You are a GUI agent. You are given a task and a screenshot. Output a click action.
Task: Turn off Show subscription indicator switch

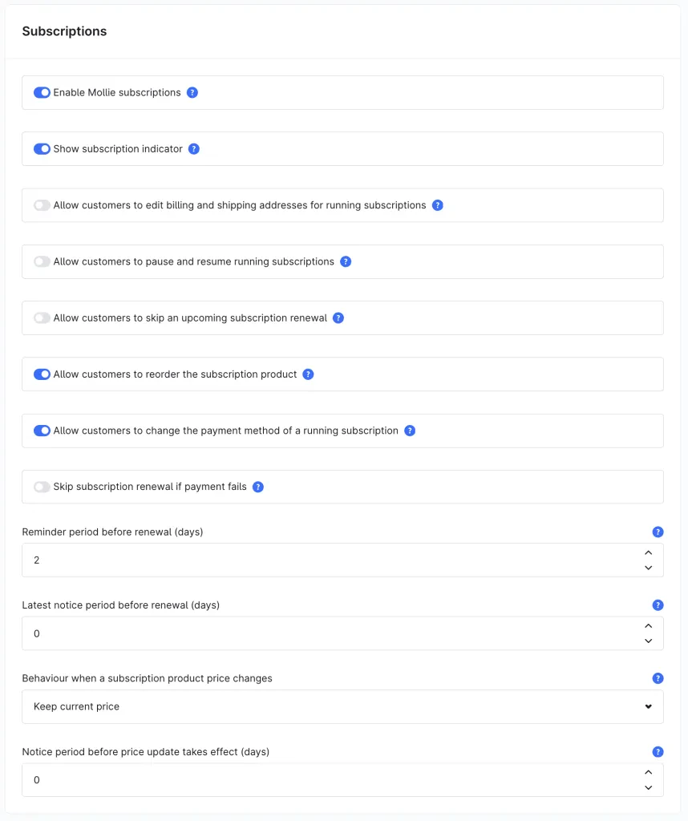pyautogui.click(x=42, y=149)
